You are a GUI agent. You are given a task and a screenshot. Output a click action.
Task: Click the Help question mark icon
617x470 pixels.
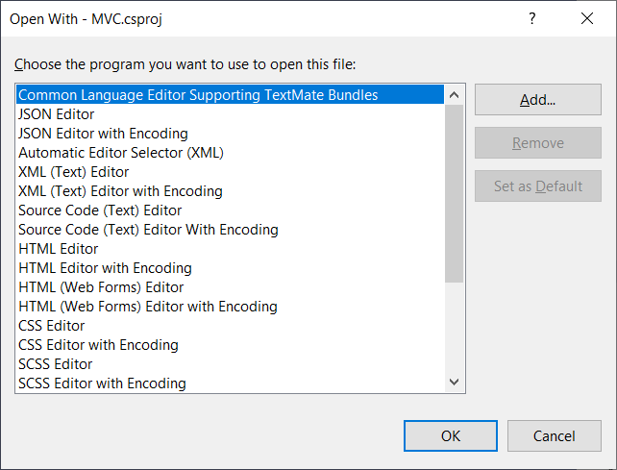(532, 18)
